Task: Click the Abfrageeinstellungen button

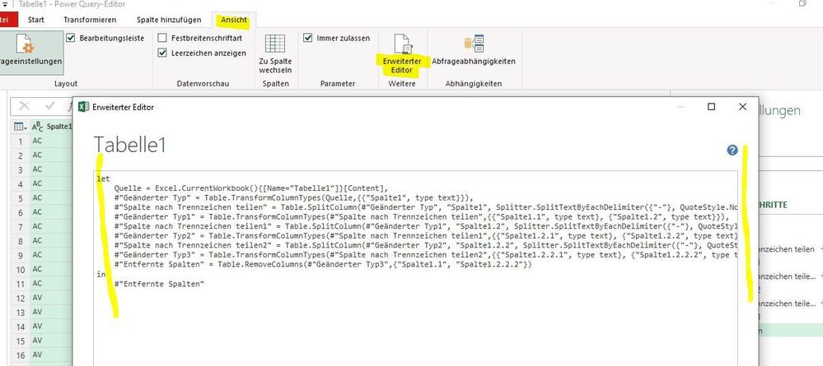Action: 31,53
